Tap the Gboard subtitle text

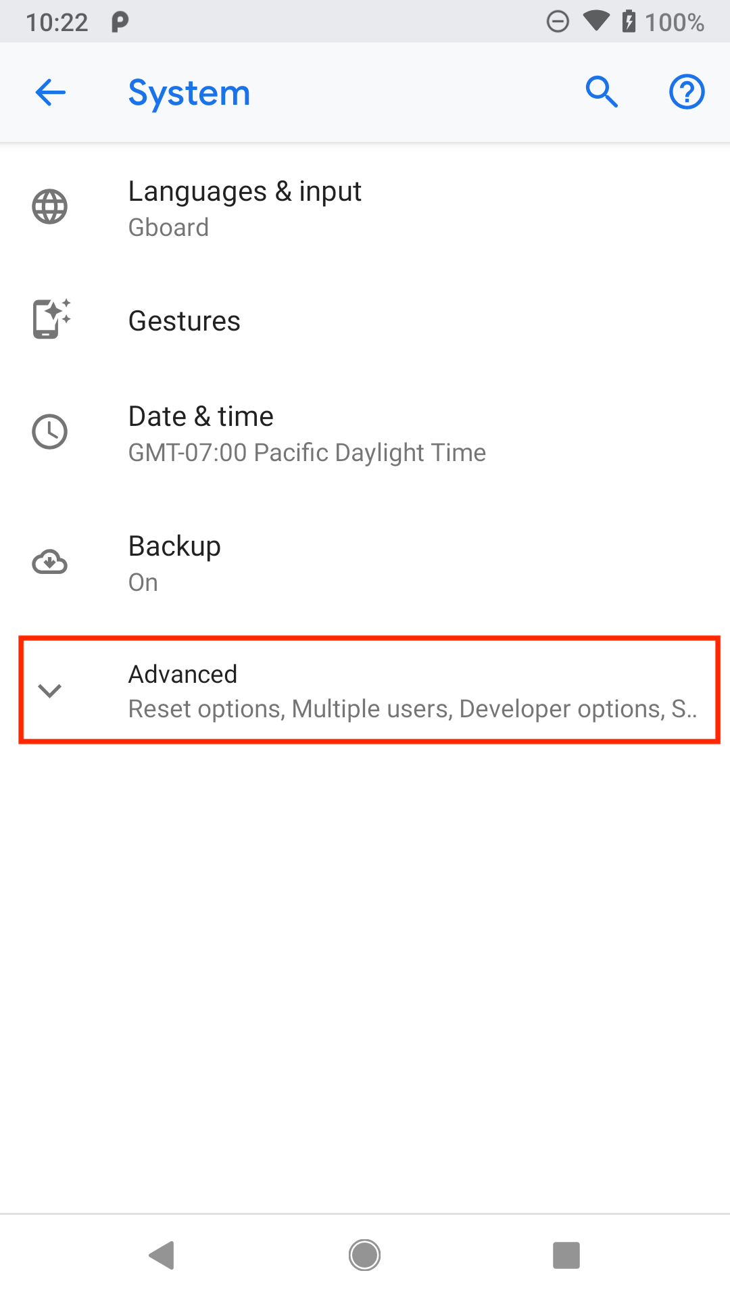point(168,228)
